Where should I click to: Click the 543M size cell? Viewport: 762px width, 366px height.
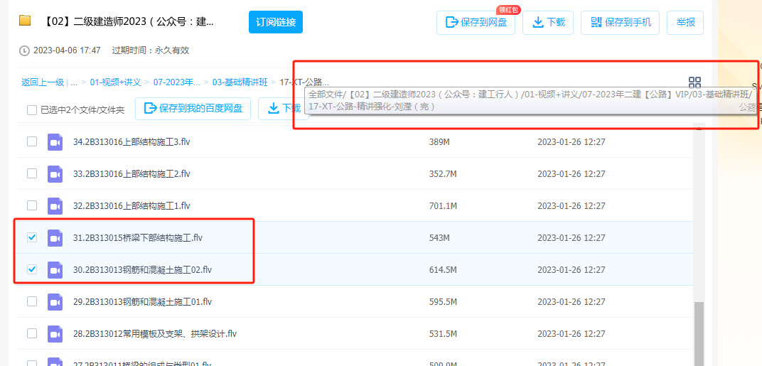tap(439, 237)
